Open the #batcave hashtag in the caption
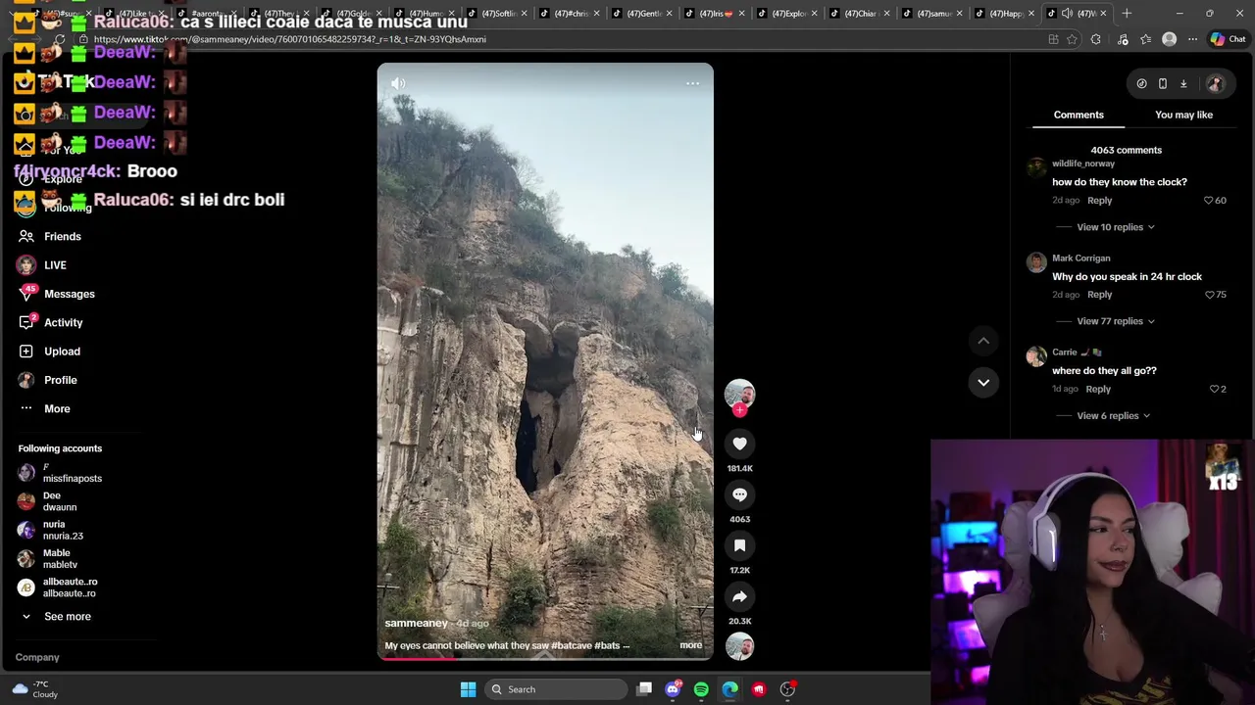 tap(569, 645)
